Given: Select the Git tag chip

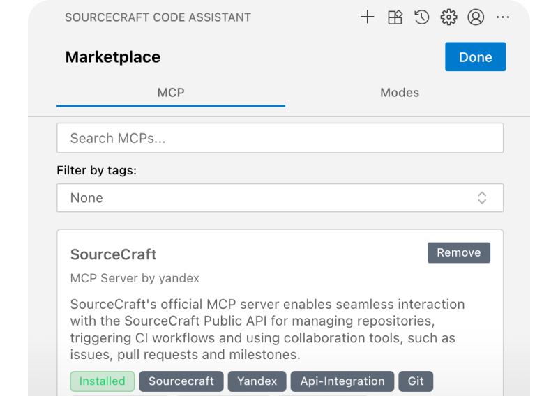Looking at the screenshot, I should point(416,381).
